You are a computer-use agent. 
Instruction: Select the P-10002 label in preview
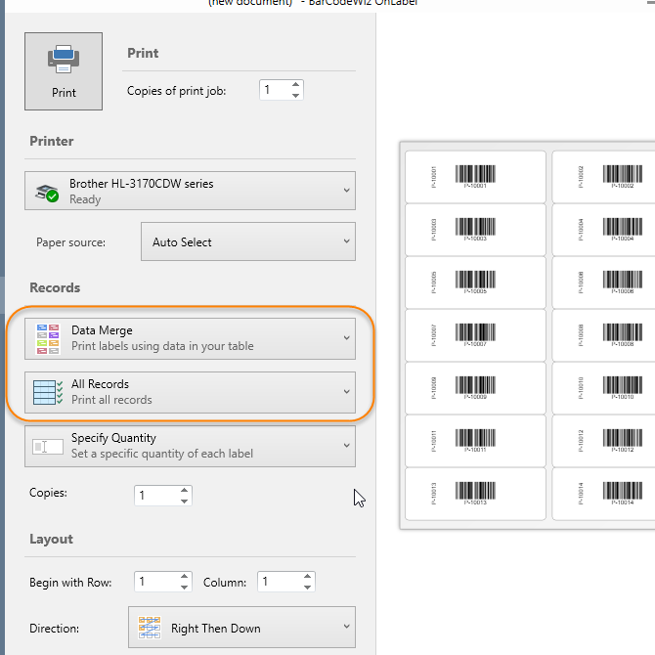point(604,177)
